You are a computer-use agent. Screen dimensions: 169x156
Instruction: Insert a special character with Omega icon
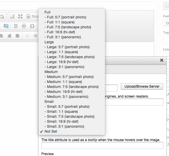point(32,26)
